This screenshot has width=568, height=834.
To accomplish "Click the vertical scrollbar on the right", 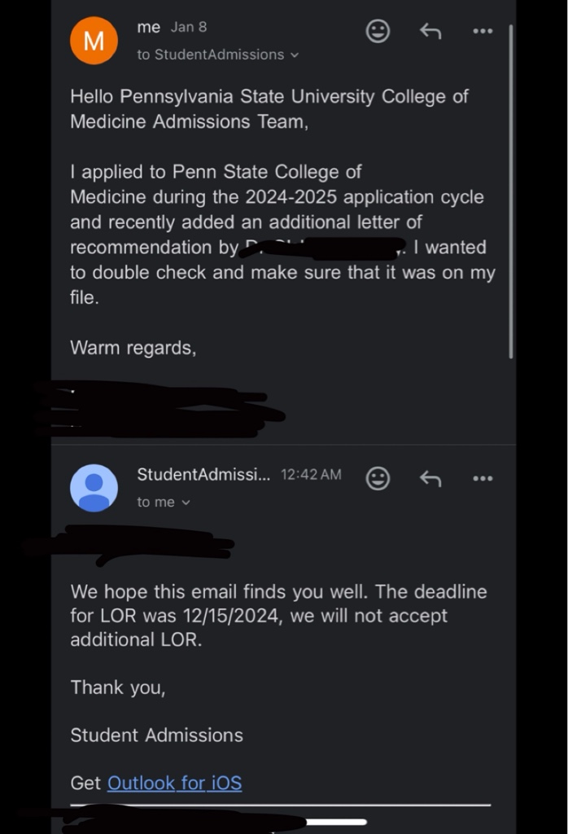I will [510, 191].
